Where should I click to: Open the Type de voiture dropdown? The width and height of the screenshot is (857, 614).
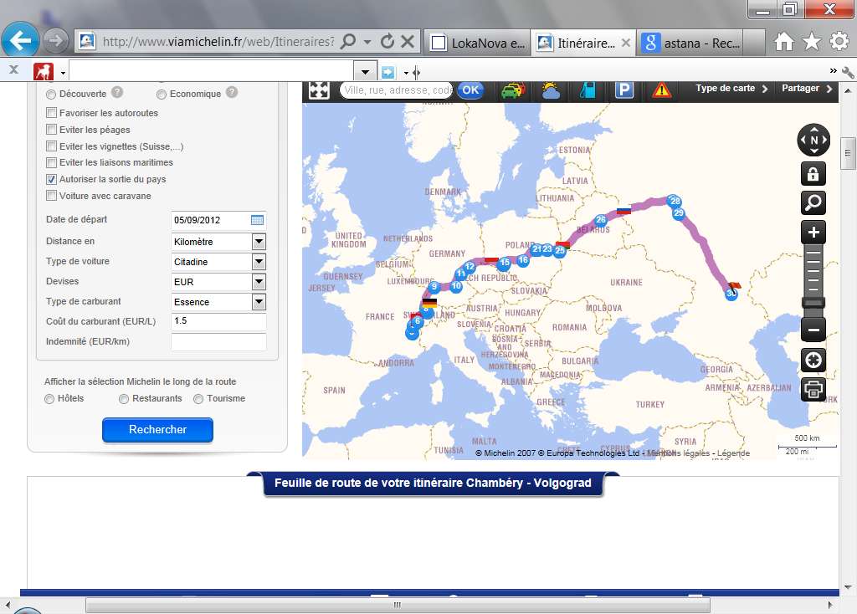tap(259, 262)
